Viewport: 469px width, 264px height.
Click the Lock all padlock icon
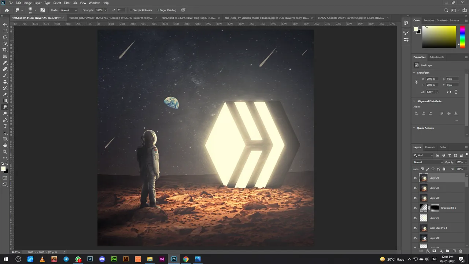pyautogui.click(x=444, y=169)
